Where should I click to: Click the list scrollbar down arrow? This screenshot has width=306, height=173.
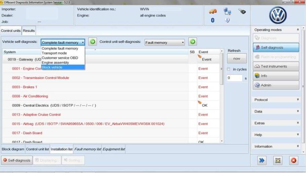[x=222, y=141]
